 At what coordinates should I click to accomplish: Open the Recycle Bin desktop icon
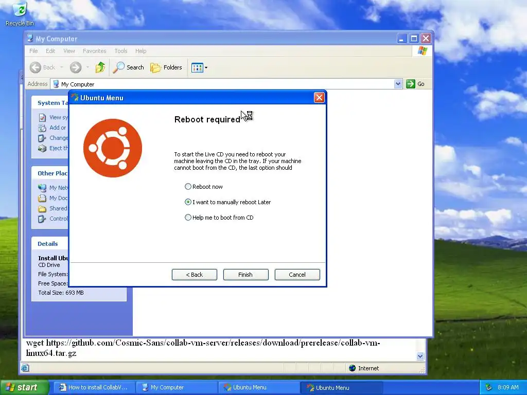pyautogui.click(x=20, y=14)
